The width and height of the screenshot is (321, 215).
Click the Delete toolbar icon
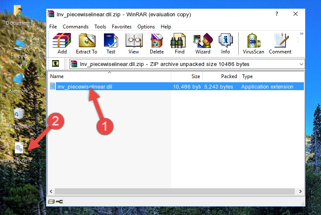[157, 43]
